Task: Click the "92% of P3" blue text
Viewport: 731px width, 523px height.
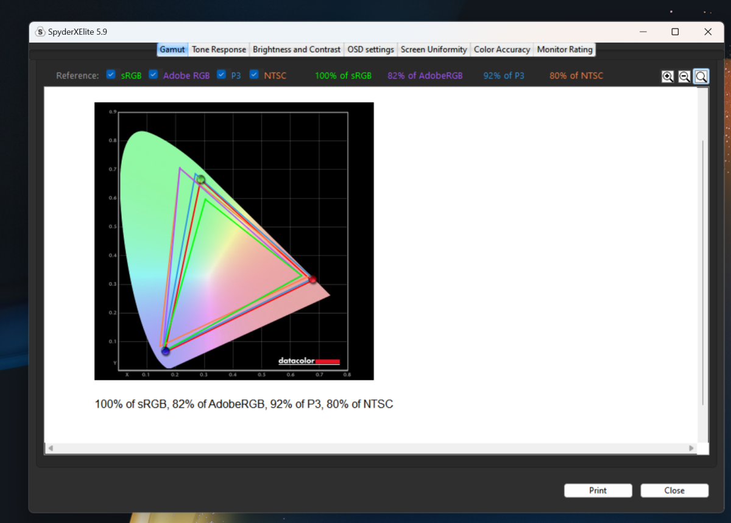Action: 504,76
